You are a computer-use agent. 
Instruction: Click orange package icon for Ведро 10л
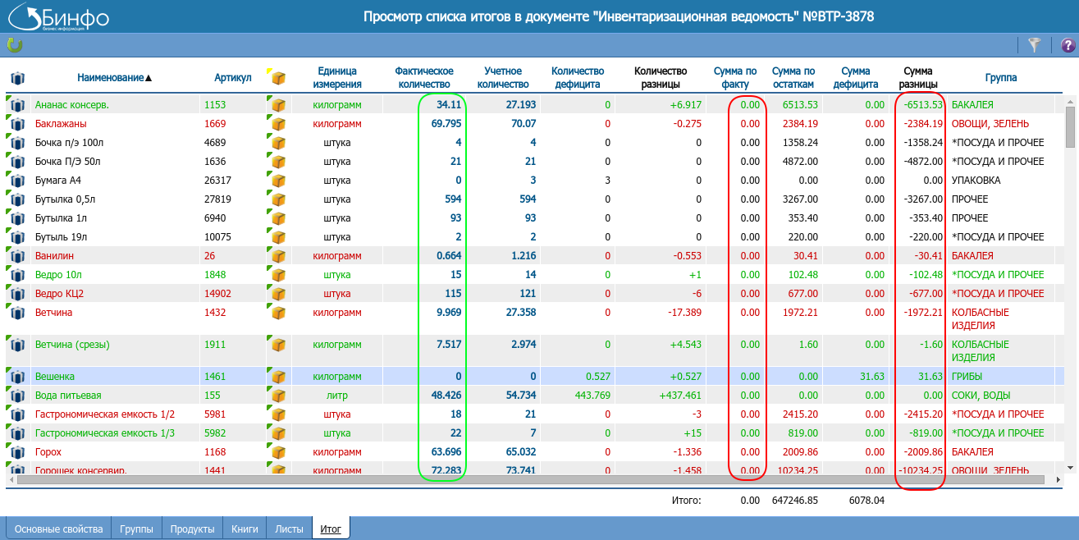click(x=278, y=275)
